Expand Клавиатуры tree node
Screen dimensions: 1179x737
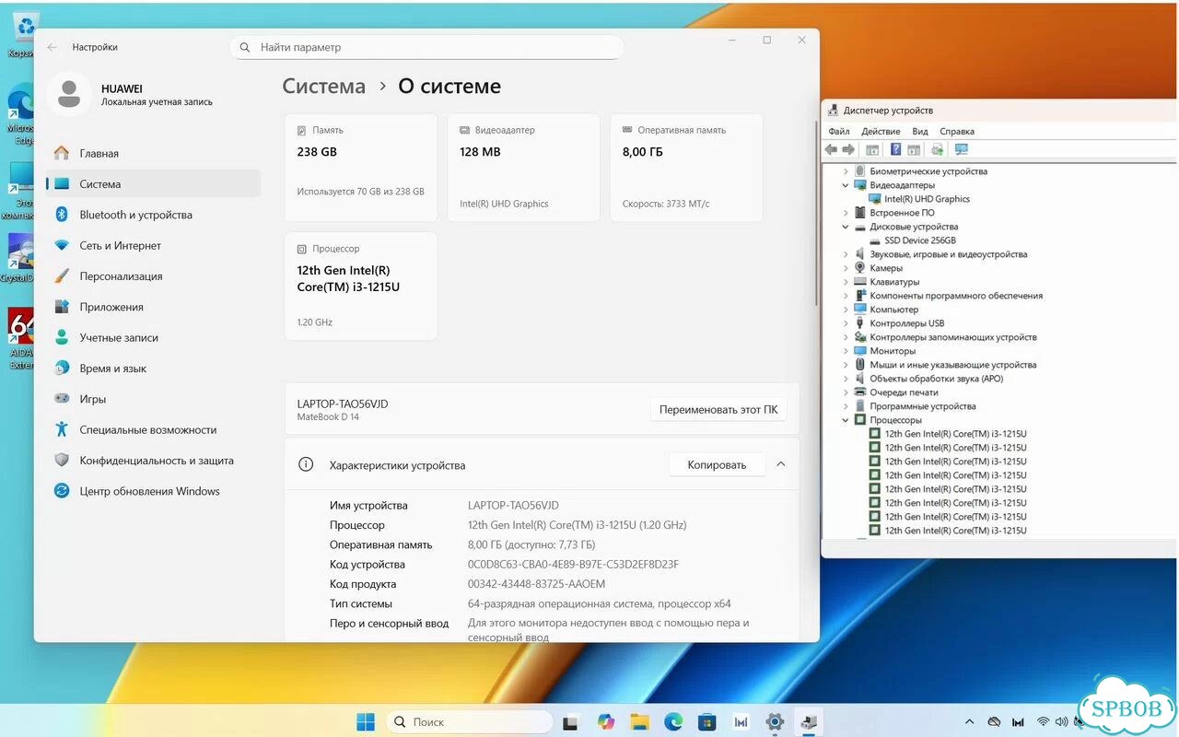click(846, 282)
